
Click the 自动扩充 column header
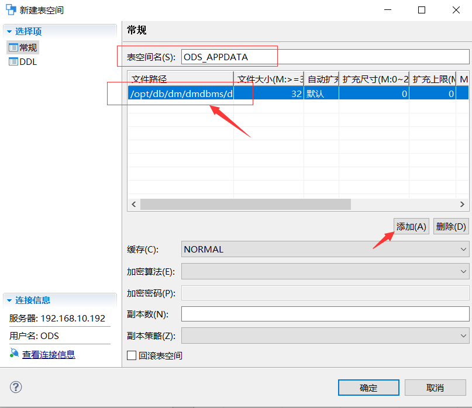tap(322, 79)
